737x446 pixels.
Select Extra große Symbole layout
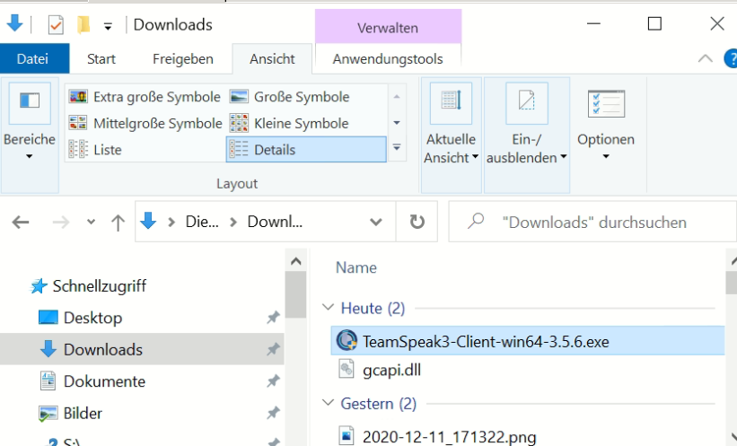click(145, 97)
